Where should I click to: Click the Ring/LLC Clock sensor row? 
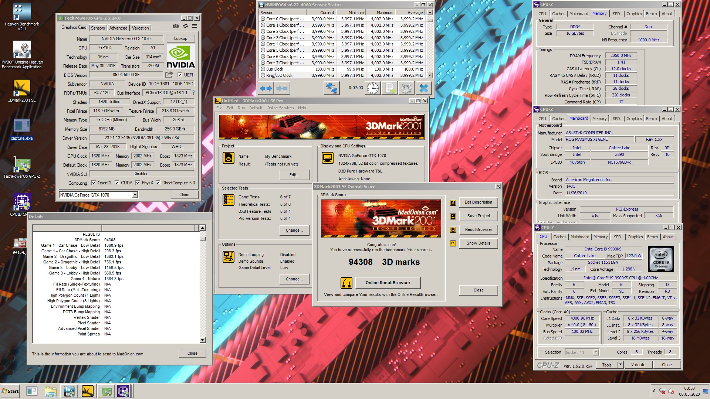coord(342,75)
